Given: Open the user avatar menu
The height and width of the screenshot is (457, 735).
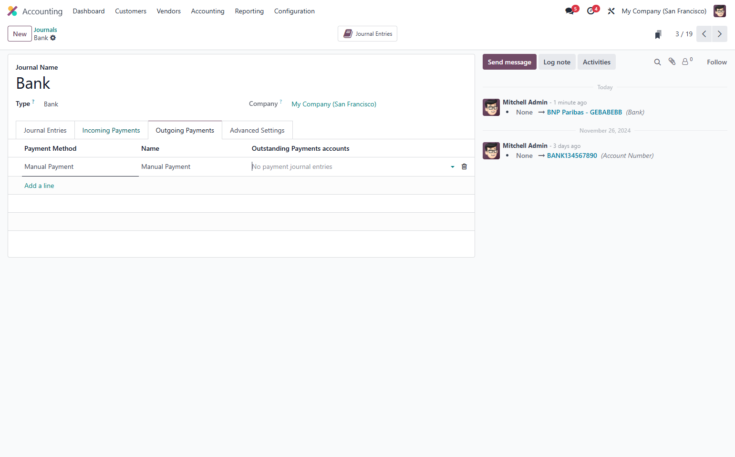Looking at the screenshot, I should click(719, 11).
